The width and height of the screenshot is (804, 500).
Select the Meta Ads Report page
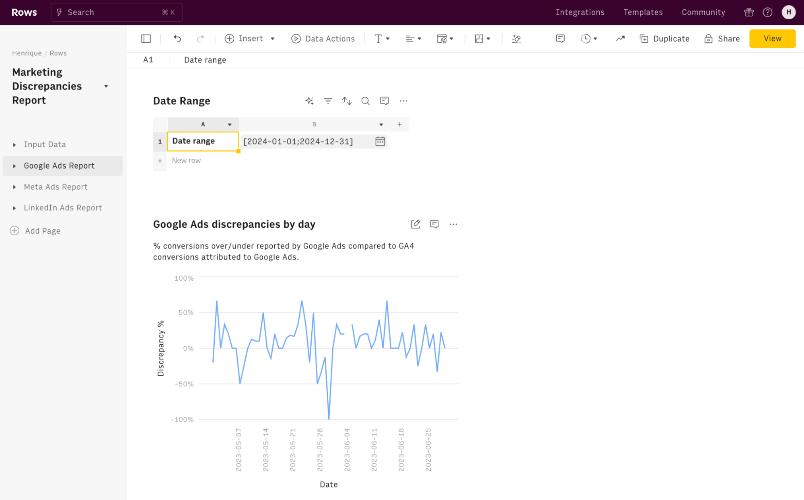(x=56, y=187)
